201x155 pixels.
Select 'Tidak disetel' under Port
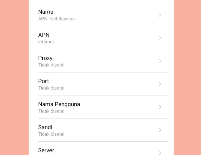coord(51,88)
